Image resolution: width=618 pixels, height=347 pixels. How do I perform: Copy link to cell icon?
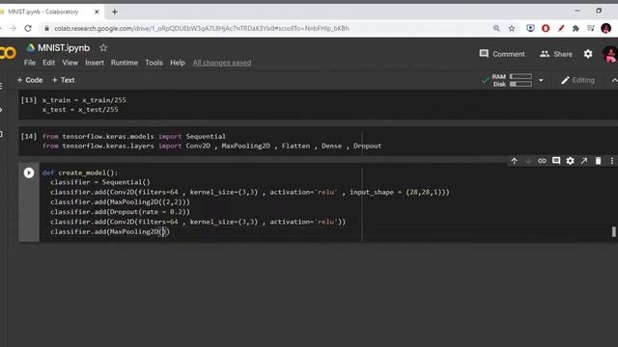542,161
